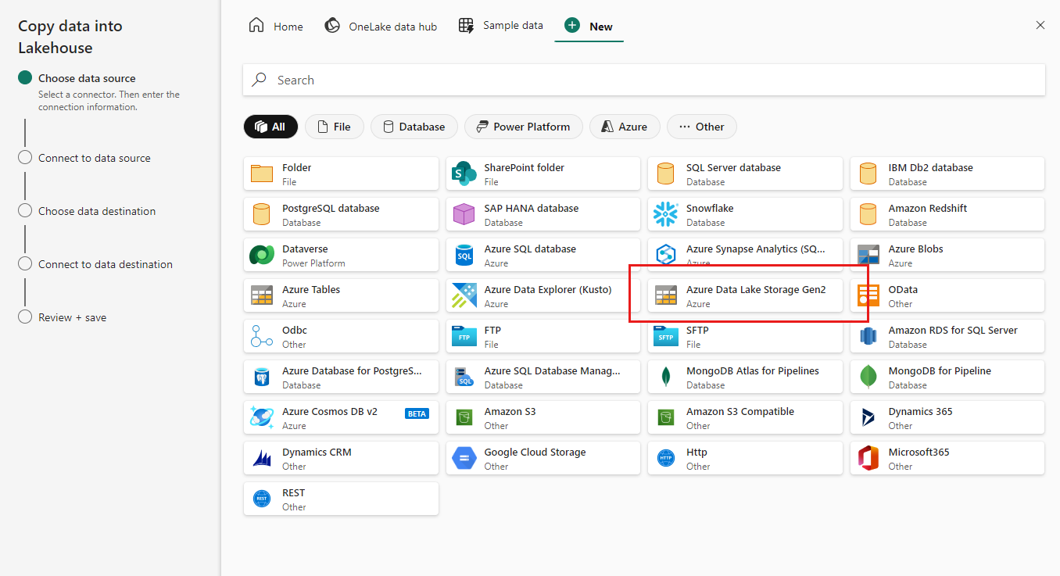Click the Microsoft365 connector icon
This screenshot has height=576, width=1060.
868,458
